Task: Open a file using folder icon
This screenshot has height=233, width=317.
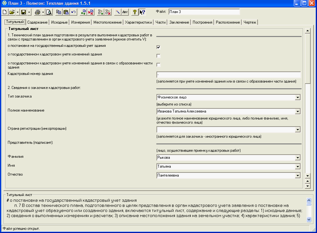Action: click(x=12, y=12)
